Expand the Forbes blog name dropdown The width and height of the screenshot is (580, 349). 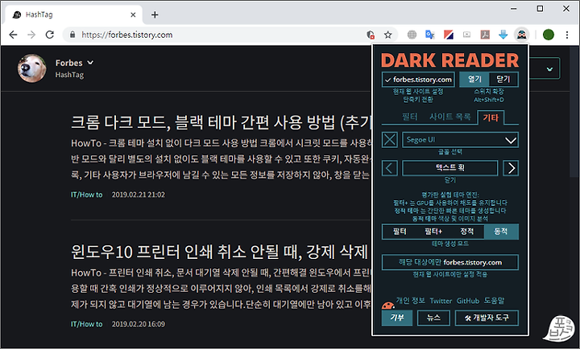click(x=74, y=63)
